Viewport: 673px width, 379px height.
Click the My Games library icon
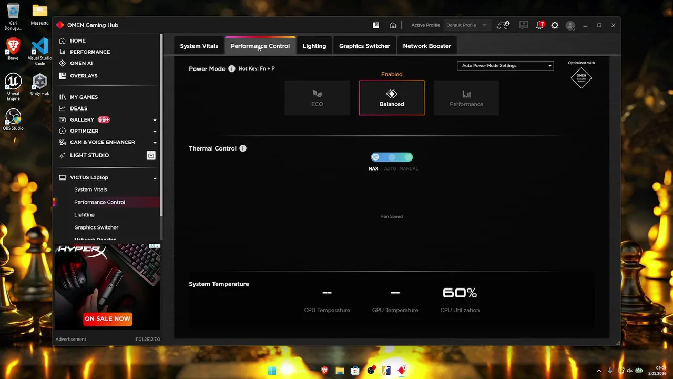[x=63, y=97]
